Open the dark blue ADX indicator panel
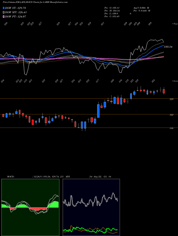Screen dimensions: 178x236 (x=91, y=207)
